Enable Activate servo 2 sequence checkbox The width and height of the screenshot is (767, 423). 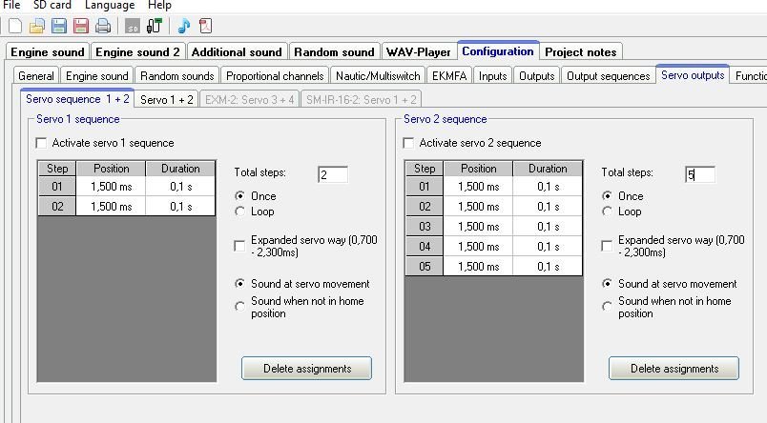pos(409,143)
